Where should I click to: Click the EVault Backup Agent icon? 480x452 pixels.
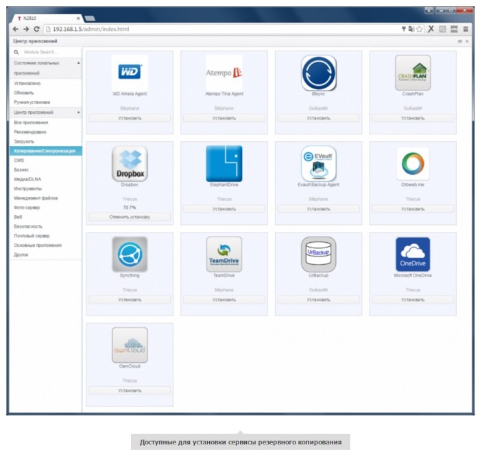click(x=319, y=163)
